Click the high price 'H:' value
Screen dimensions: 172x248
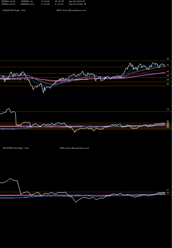[x=59, y=1]
